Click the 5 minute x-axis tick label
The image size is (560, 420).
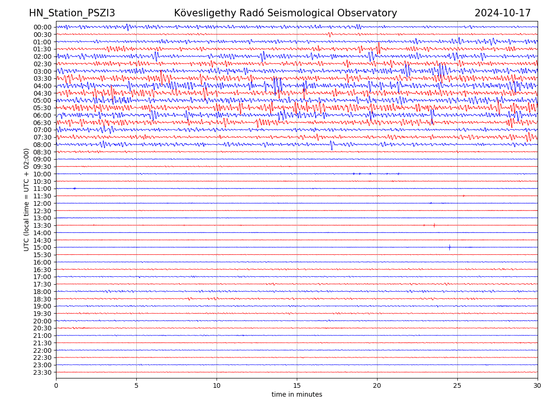pyautogui.click(x=136, y=386)
